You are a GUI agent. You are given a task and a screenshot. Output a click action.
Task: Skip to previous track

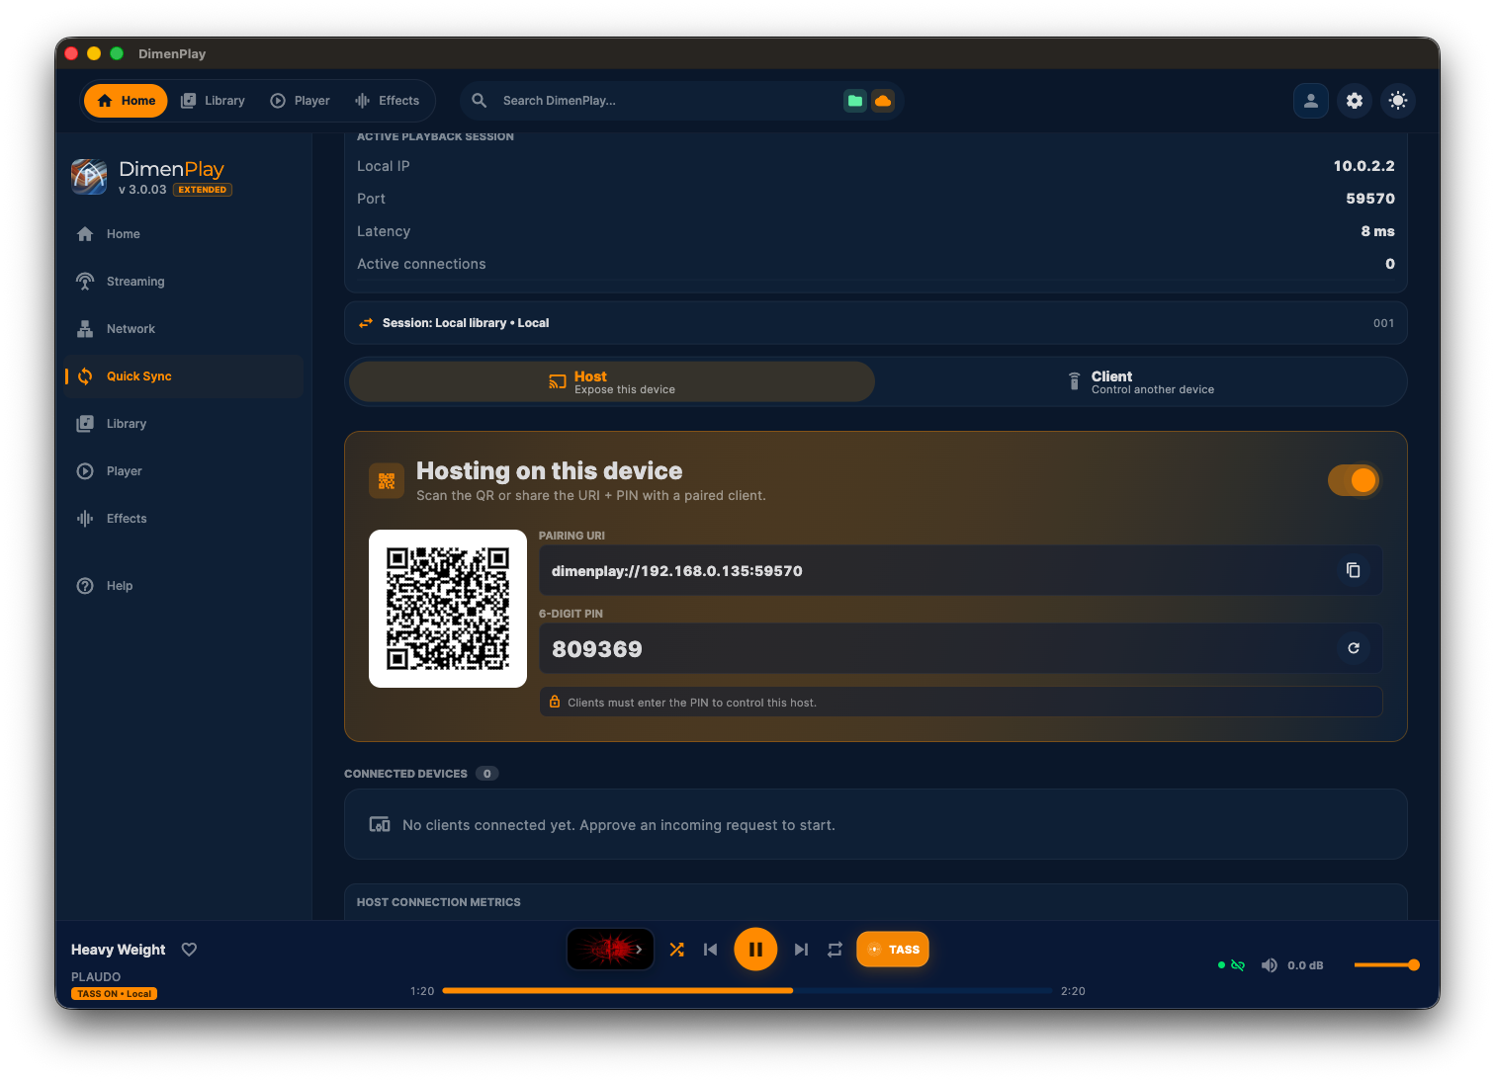point(710,950)
